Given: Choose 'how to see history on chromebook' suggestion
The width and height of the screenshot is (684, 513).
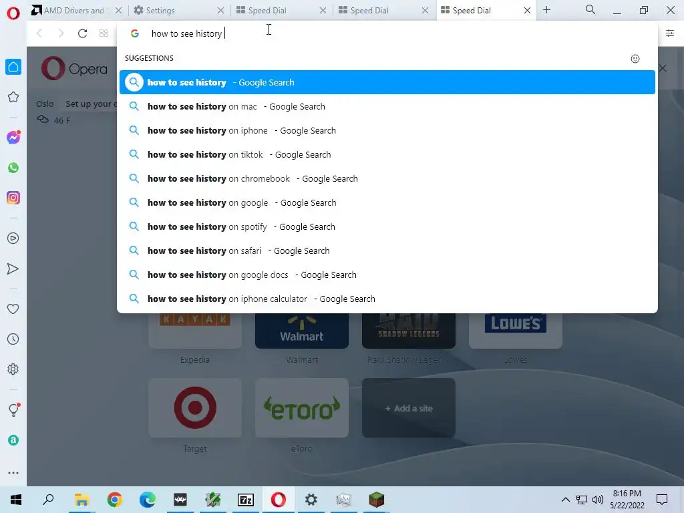Looking at the screenshot, I should [x=387, y=178].
